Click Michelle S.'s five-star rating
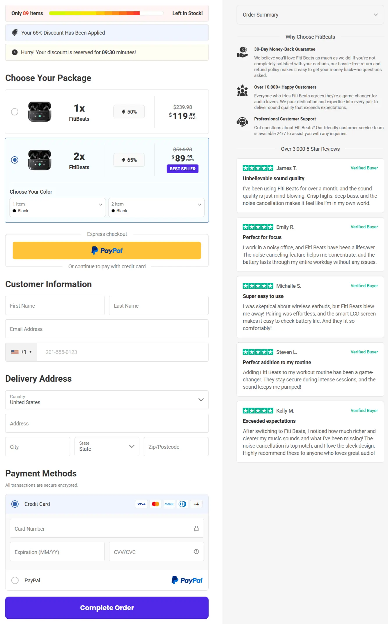The image size is (388, 624). [258, 286]
